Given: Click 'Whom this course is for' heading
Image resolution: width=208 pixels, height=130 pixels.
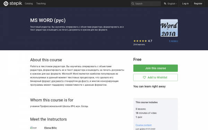Looking at the screenshot, I should pos(52,100).
